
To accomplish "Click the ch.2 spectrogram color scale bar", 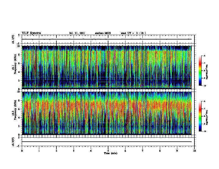I will 200,116.
